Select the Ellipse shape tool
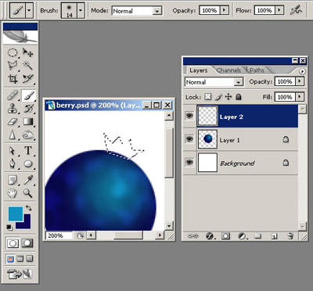The image size is (313, 291). point(28,164)
